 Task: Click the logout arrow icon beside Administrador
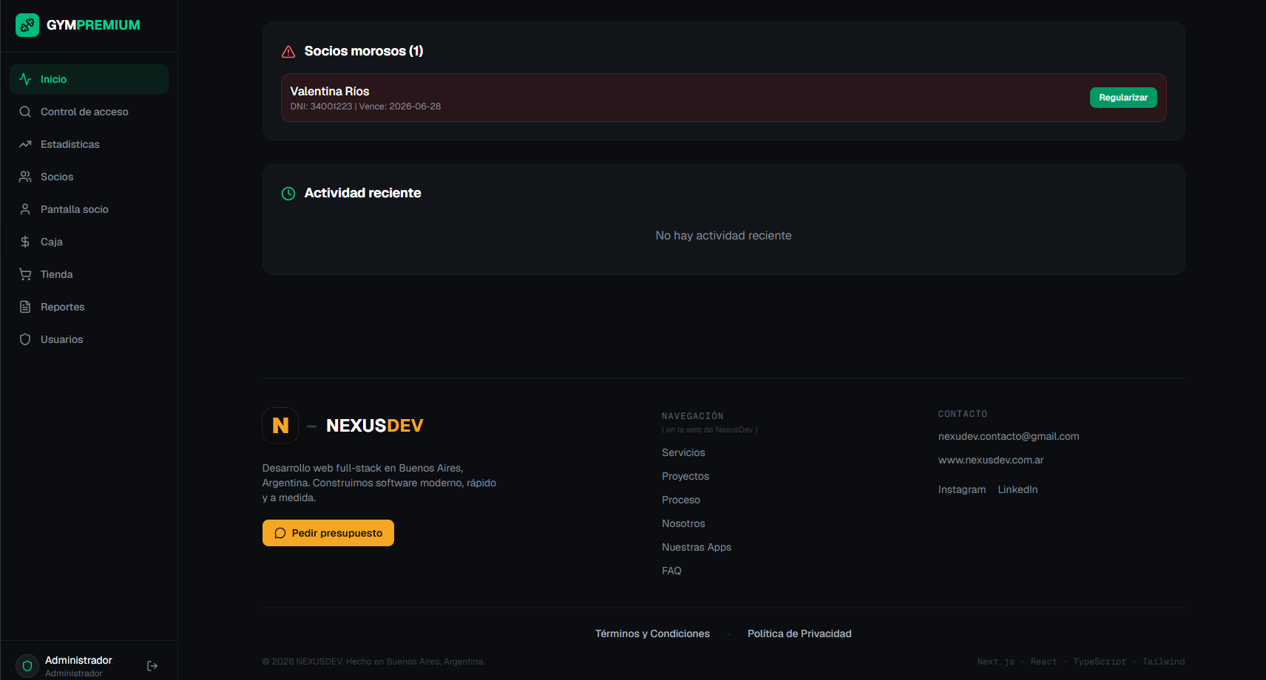(152, 666)
